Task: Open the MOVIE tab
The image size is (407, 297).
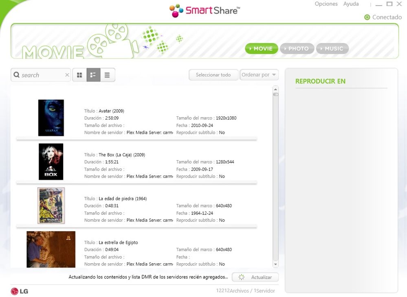Action: pos(262,48)
